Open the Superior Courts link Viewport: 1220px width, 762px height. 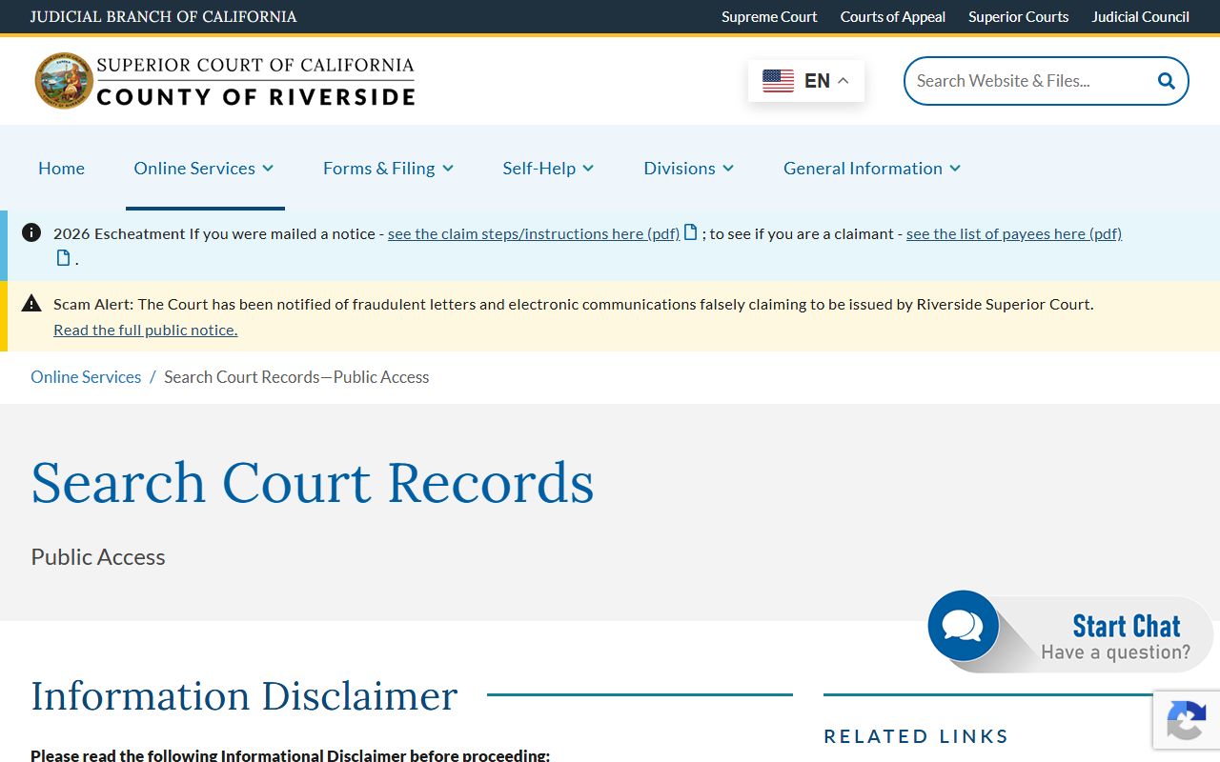click(1018, 16)
